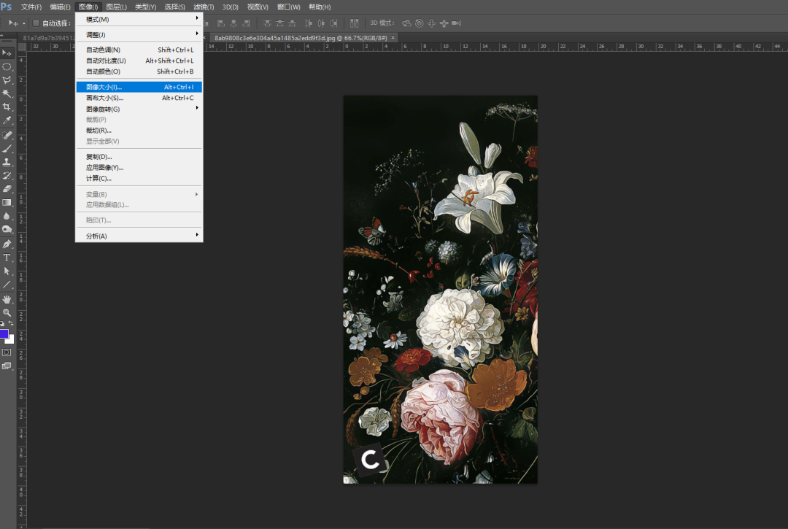Viewport: 788px width, 529px height.
Task: Choose 计算(C)... menu entry
Action: pyautogui.click(x=139, y=178)
